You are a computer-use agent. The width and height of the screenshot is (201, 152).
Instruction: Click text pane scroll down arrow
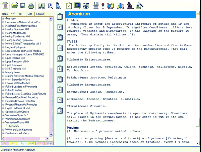[198, 143]
